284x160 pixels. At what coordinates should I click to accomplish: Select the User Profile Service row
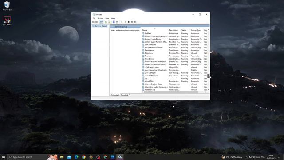(x=174, y=76)
